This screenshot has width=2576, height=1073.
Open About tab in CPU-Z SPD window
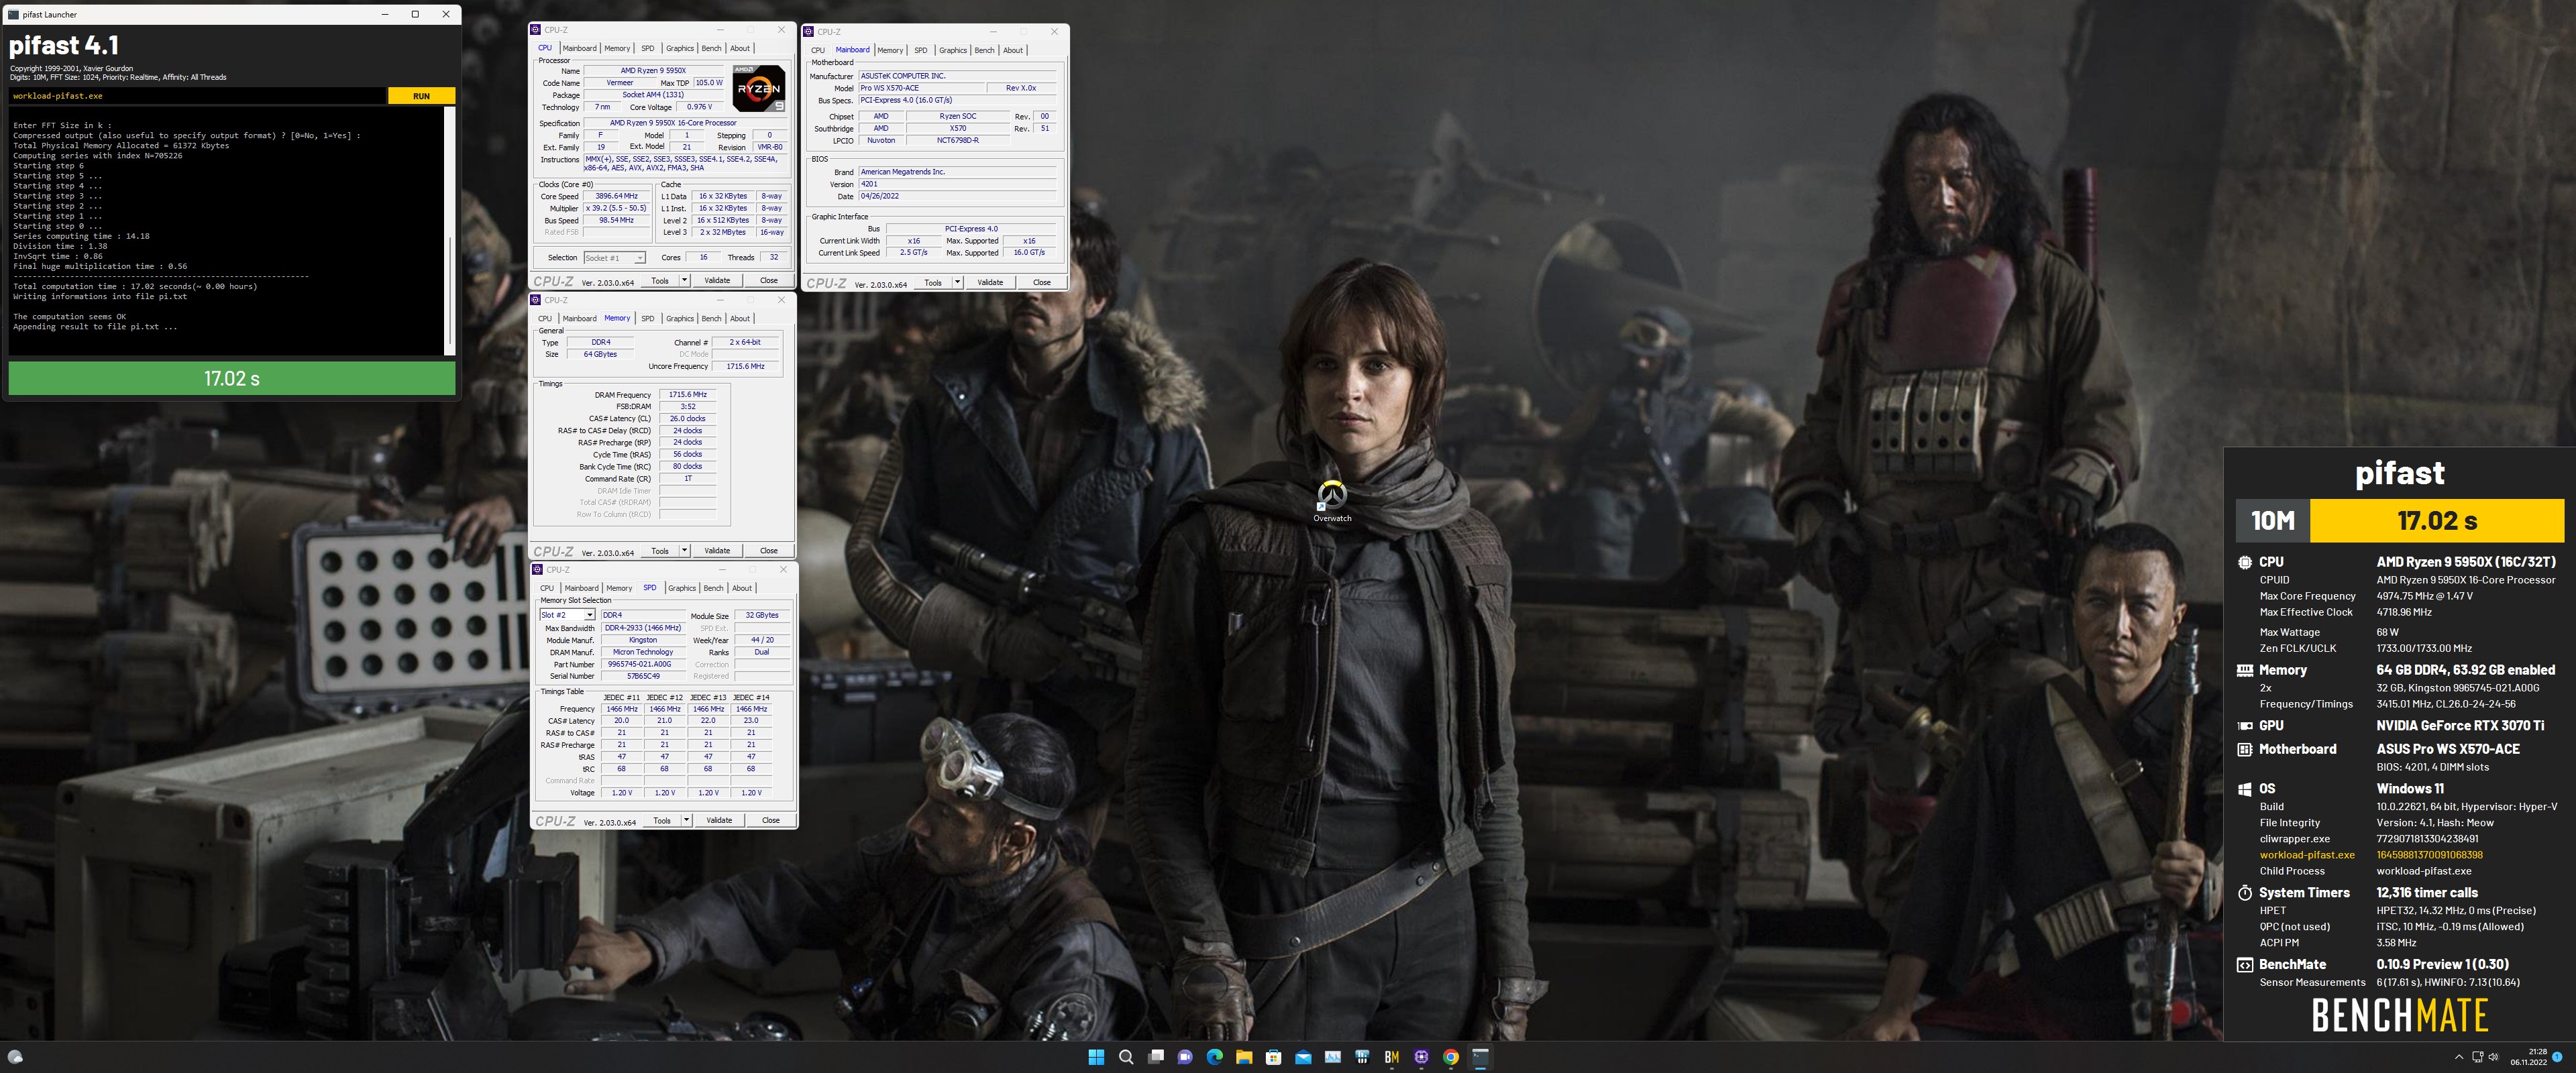[742, 588]
